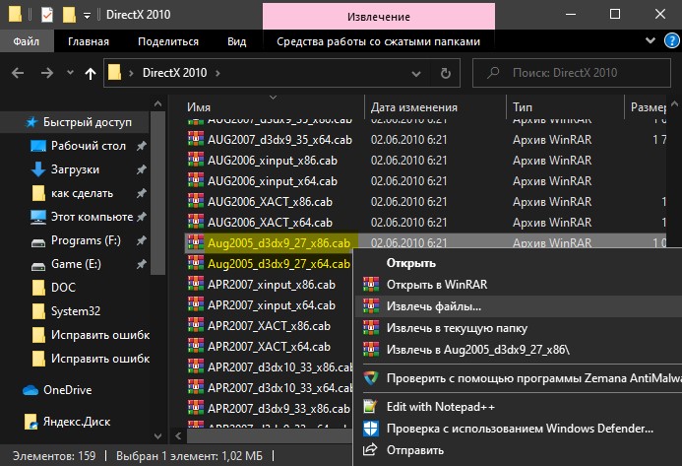
Task: Sort by the Тип column header
Action: 522,107
